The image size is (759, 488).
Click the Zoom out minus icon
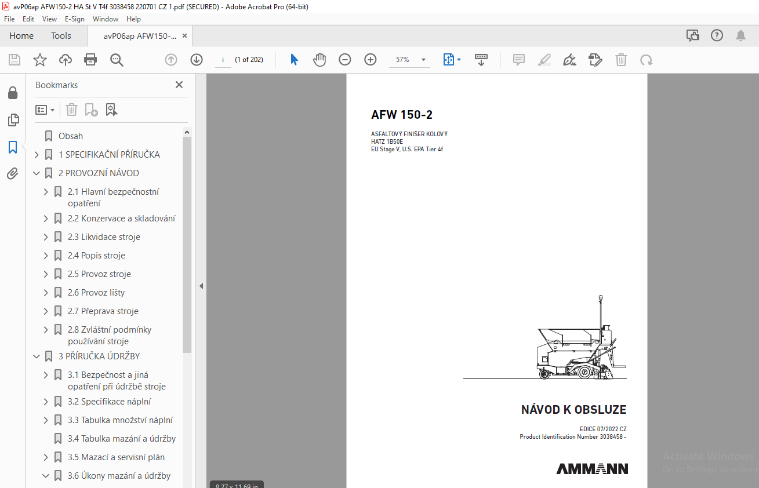point(345,60)
